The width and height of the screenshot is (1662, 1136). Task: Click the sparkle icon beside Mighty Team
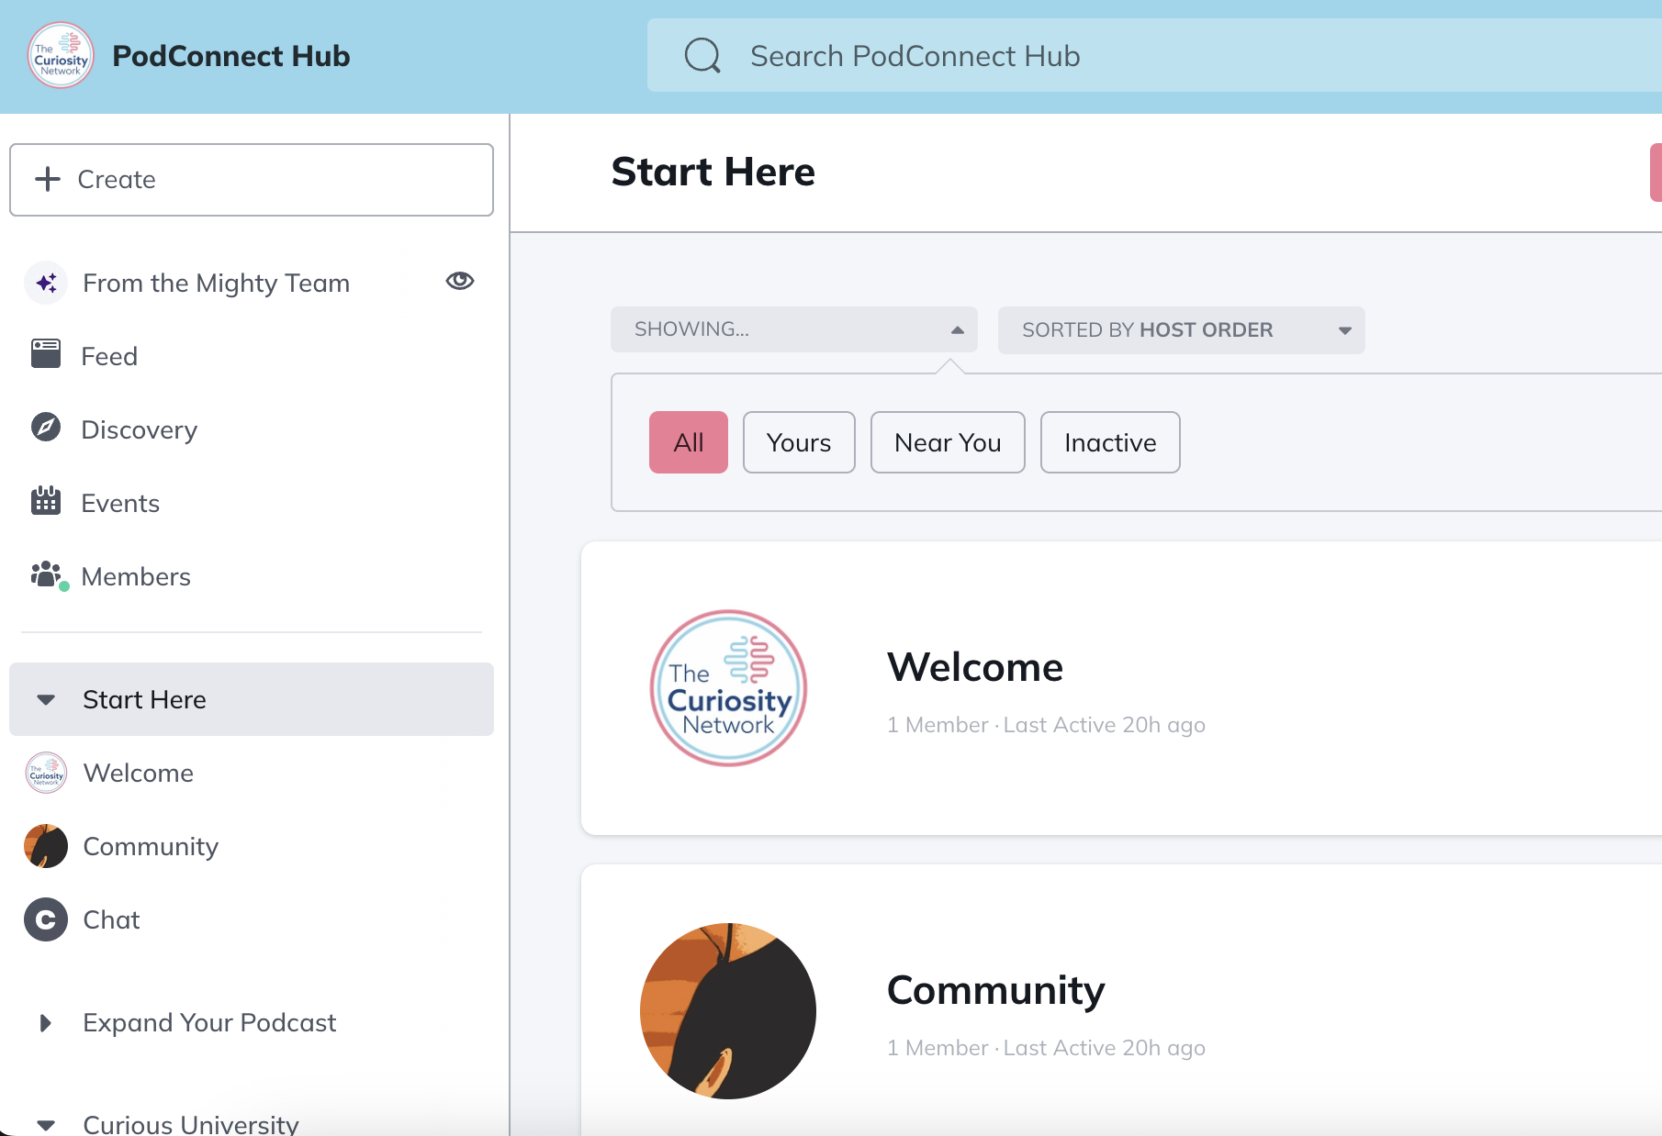click(46, 283)
